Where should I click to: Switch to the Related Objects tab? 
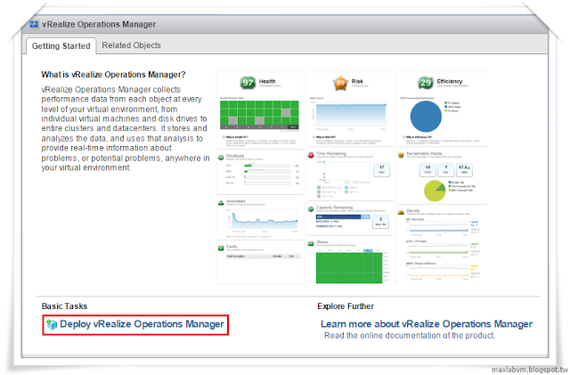point(131,45)
